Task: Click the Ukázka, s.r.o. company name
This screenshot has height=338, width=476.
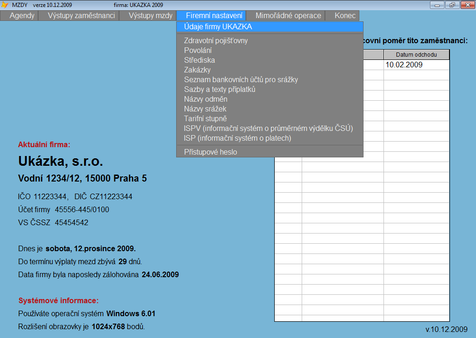Action: pyautogui.click(x=60, y=161)
